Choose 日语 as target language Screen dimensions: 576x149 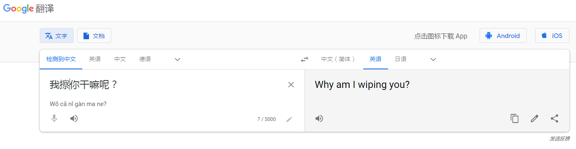coord(401,59)
